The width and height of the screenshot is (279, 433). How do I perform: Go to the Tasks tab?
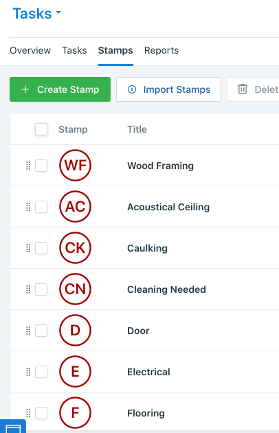pos(74,50)
